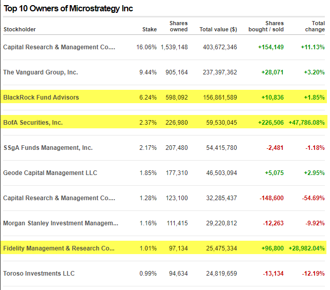Click shares owned value 123,100
Image resolution: width=330 pixels, height=290 pixels.
177,198
